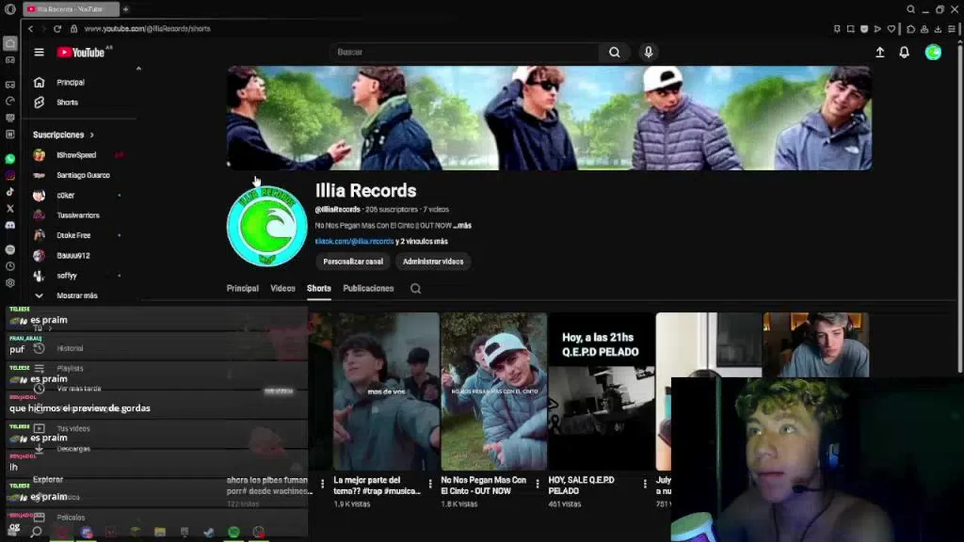The image size is (964, 542).
Task: Switch to the Videos channel tab
Action: coord(283,288)
